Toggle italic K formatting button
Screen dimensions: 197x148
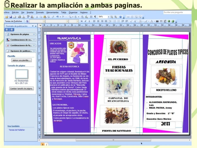[86, 21]
